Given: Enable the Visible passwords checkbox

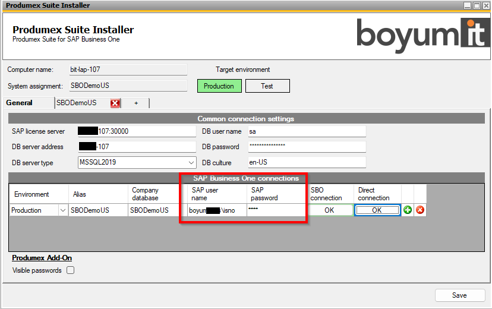Looking at the screenshot, I should [70, 270].
